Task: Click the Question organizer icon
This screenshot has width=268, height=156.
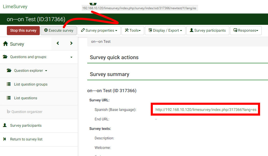Action: coord(8,112)
